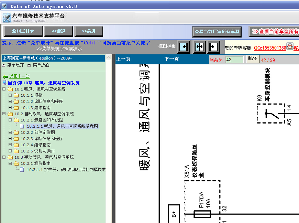This screenshot has height=223, width=299.
Task: Click document icon of 10.2.1.1 item
Action: click(22, 126)
